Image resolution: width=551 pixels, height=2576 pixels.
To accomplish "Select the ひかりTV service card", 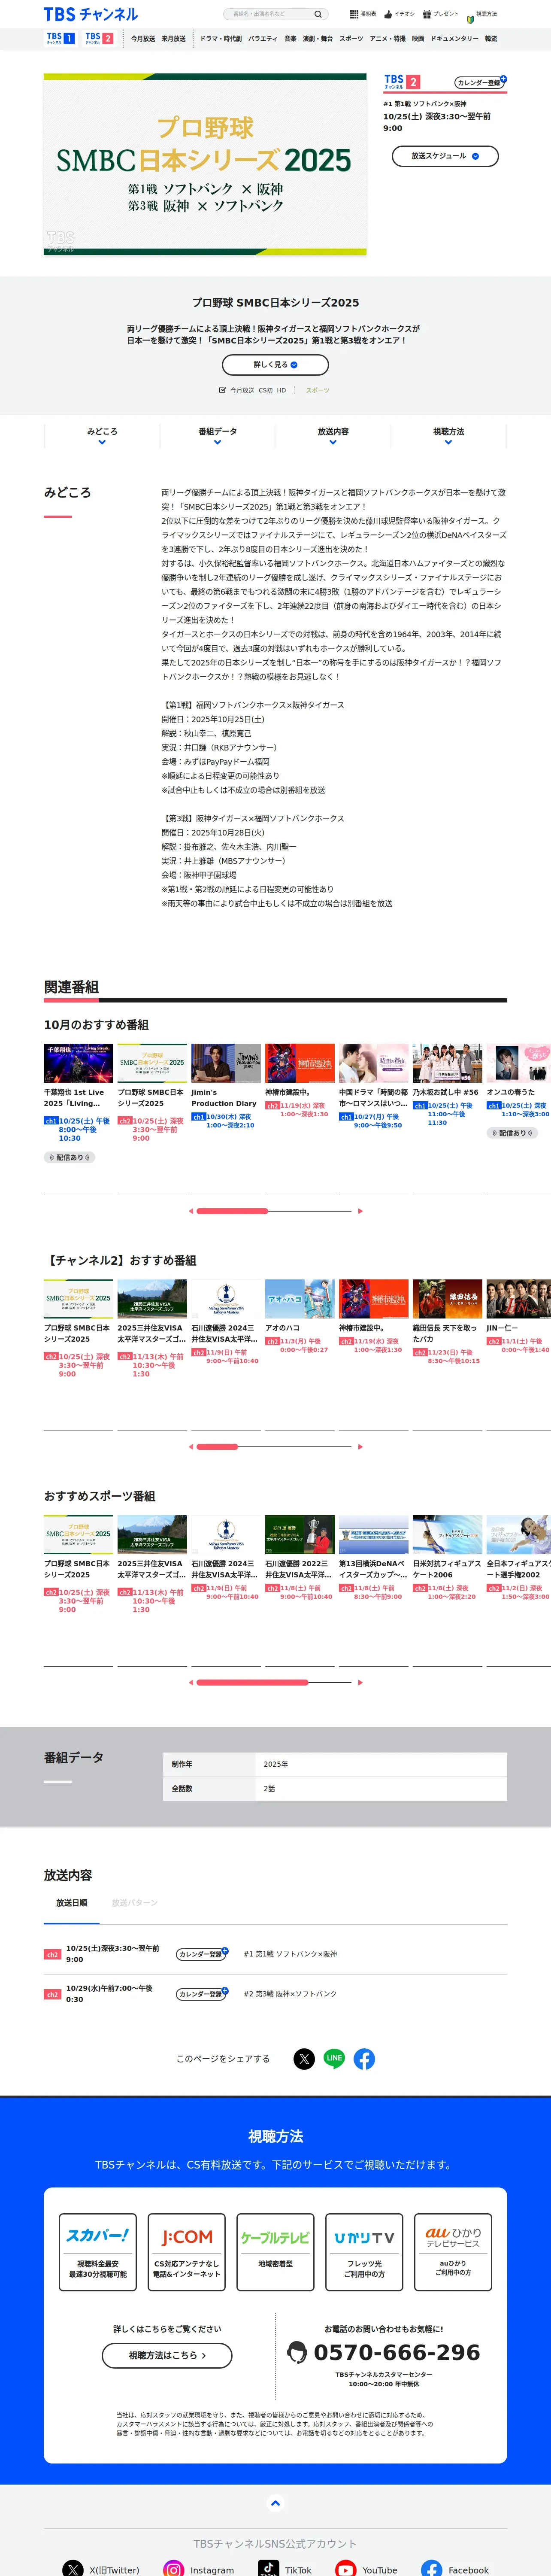I will 364,2252.
